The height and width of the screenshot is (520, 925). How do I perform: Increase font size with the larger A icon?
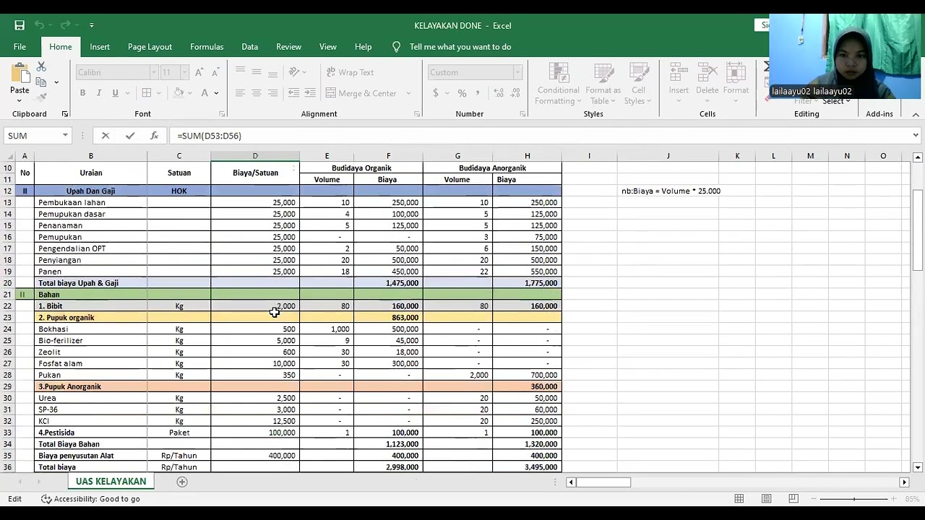click(199, 72)
